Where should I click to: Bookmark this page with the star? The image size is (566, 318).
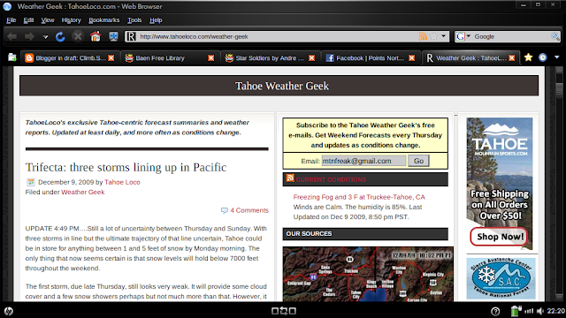click(x=434, y=36)
